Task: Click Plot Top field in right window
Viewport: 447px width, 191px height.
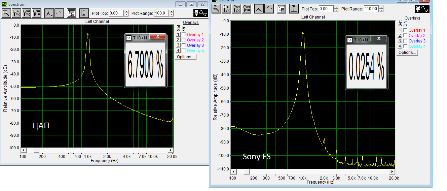Action: click(326, 9)
